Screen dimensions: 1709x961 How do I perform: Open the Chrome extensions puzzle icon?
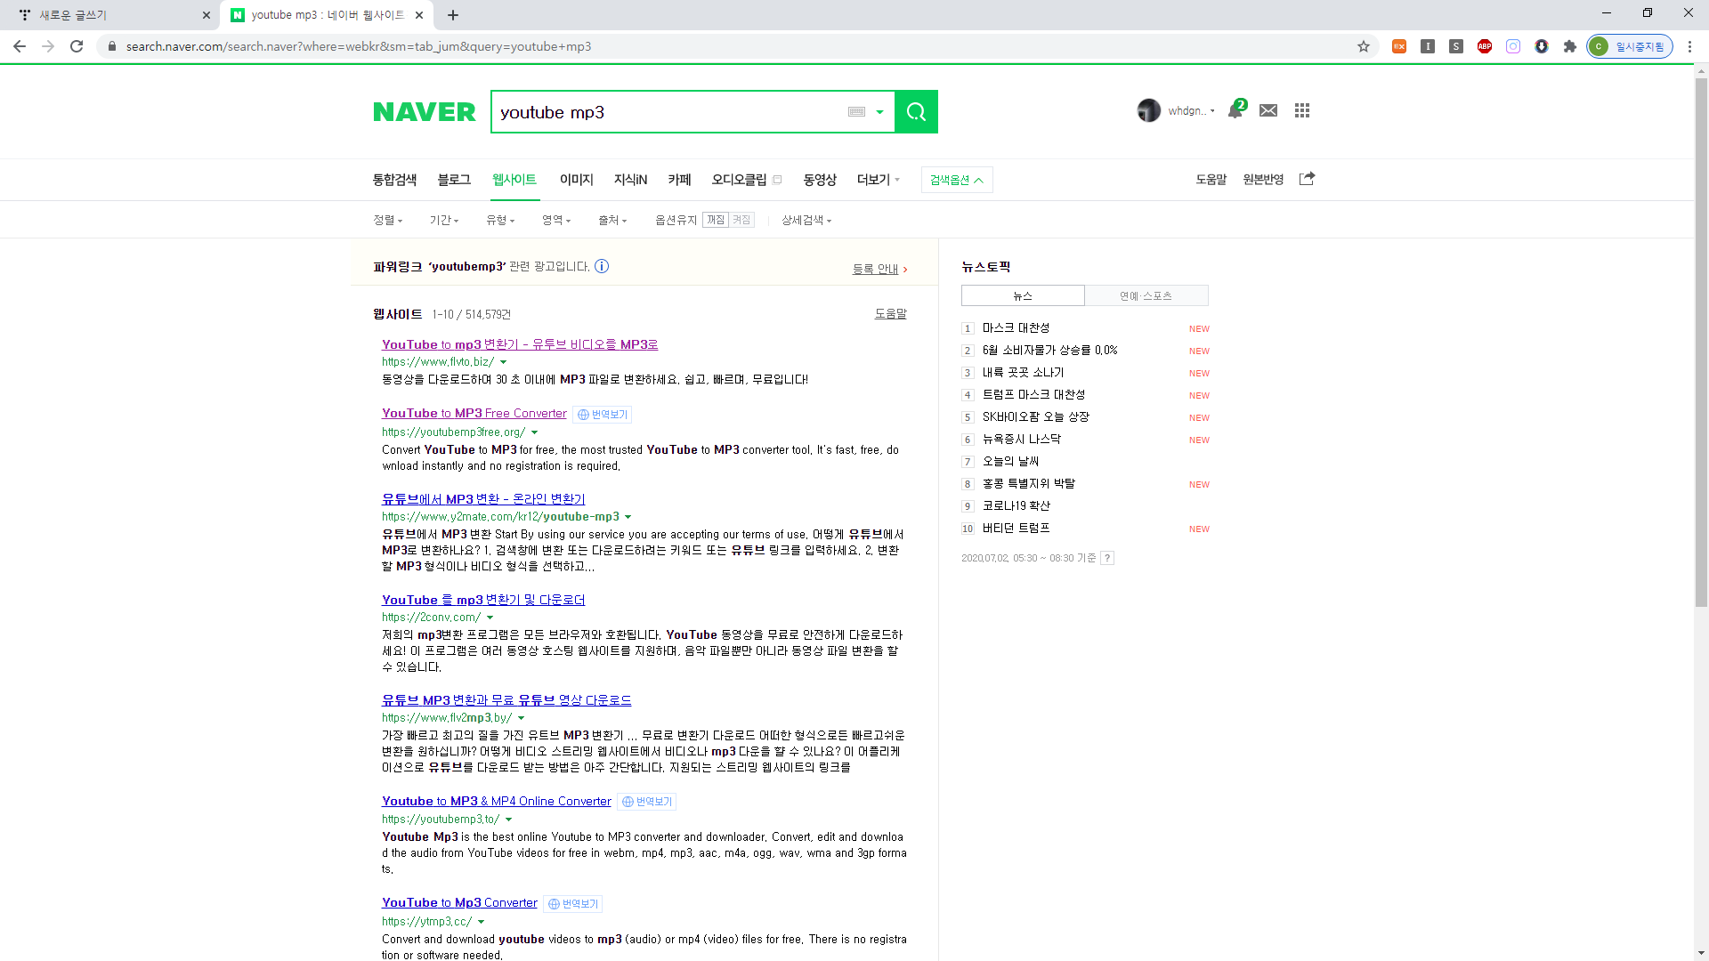click(1570, 46)
